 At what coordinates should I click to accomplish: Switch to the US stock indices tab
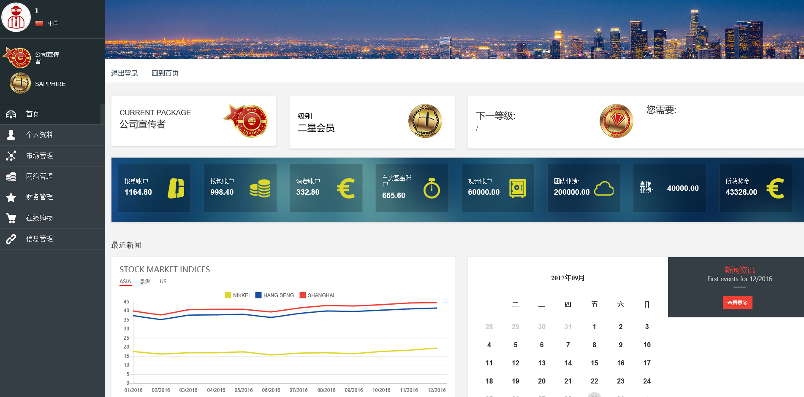click(x=163, y=282)
